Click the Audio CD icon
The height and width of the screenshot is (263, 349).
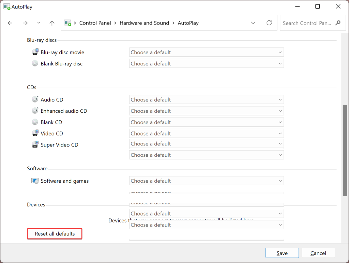coord(35,99)
